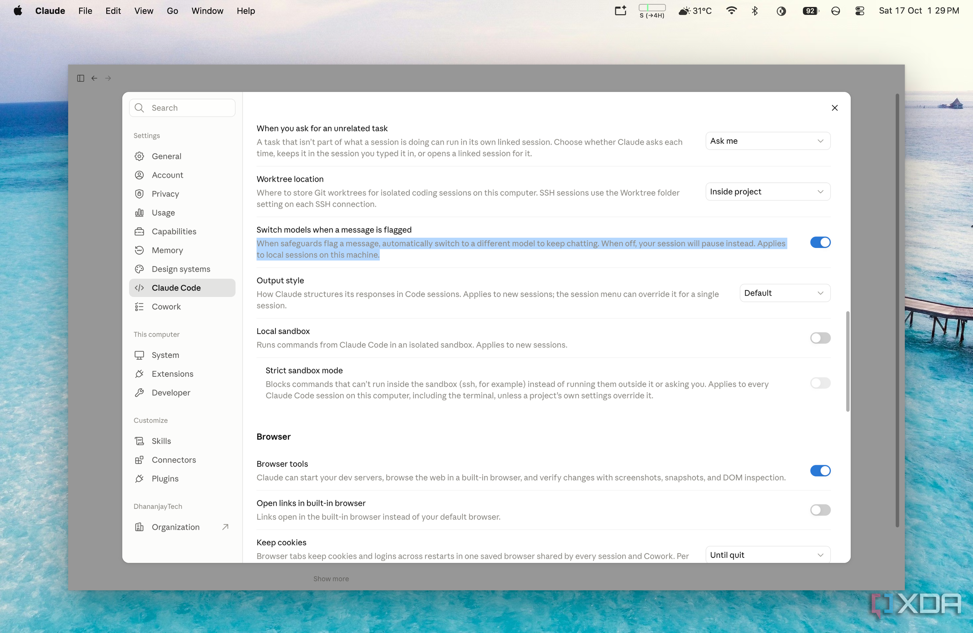Enable Open links in built-in browser
973x633 pixels.
820,510
